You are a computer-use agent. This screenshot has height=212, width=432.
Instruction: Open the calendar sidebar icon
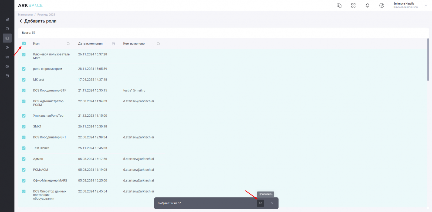point(7,76)
